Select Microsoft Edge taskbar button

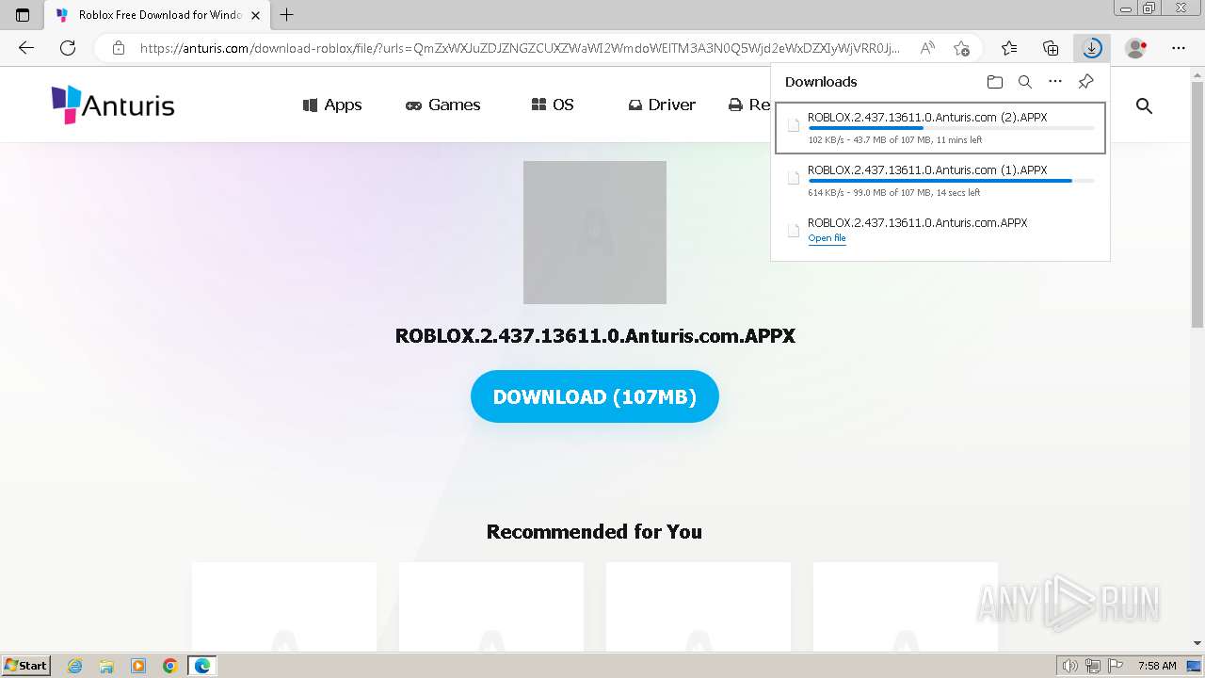click(x=202, y=666)
